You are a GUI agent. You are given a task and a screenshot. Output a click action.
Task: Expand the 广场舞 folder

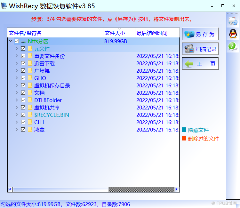(17, 70)
